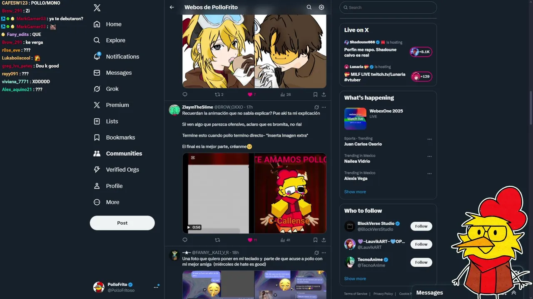Follow the TecnoAnime account
Viewport: 533px width, 299px height.
[421, 262]
